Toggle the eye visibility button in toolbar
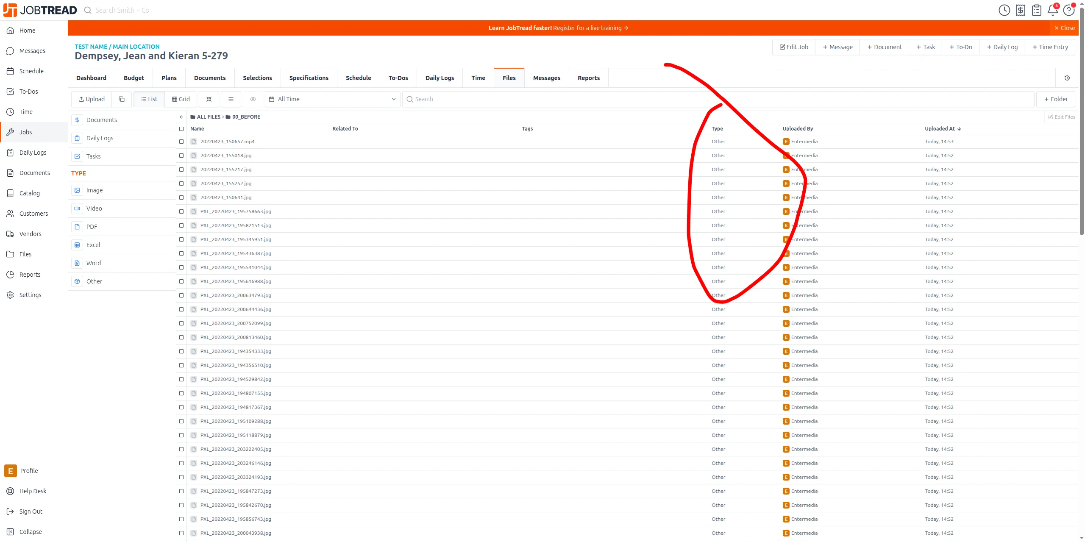The height and width of the screenshot is (542, 1085). tap(253, 99)
